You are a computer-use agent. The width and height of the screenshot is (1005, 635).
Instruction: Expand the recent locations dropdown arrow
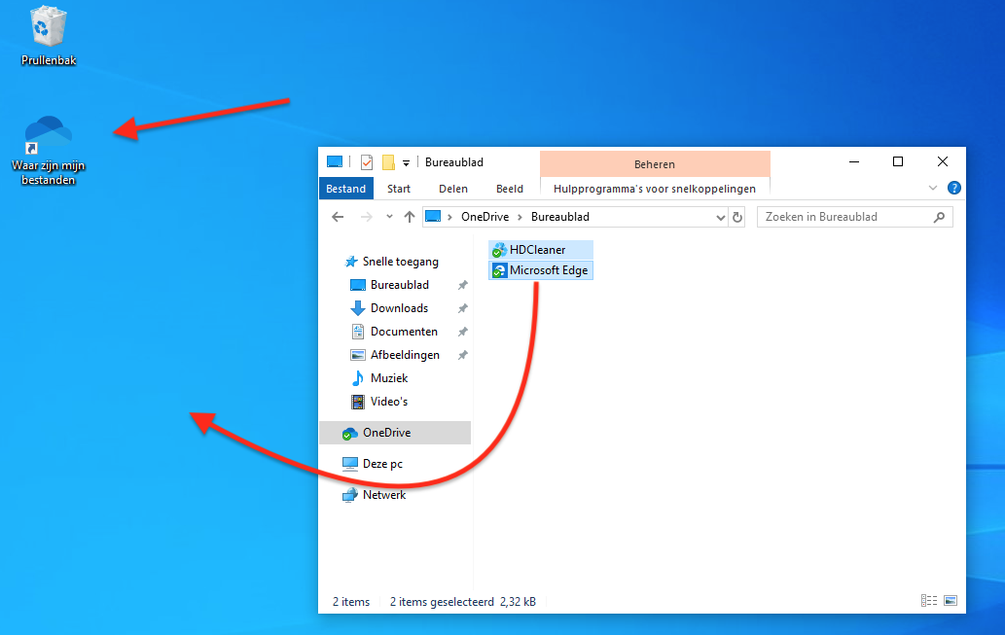[389, 217]
